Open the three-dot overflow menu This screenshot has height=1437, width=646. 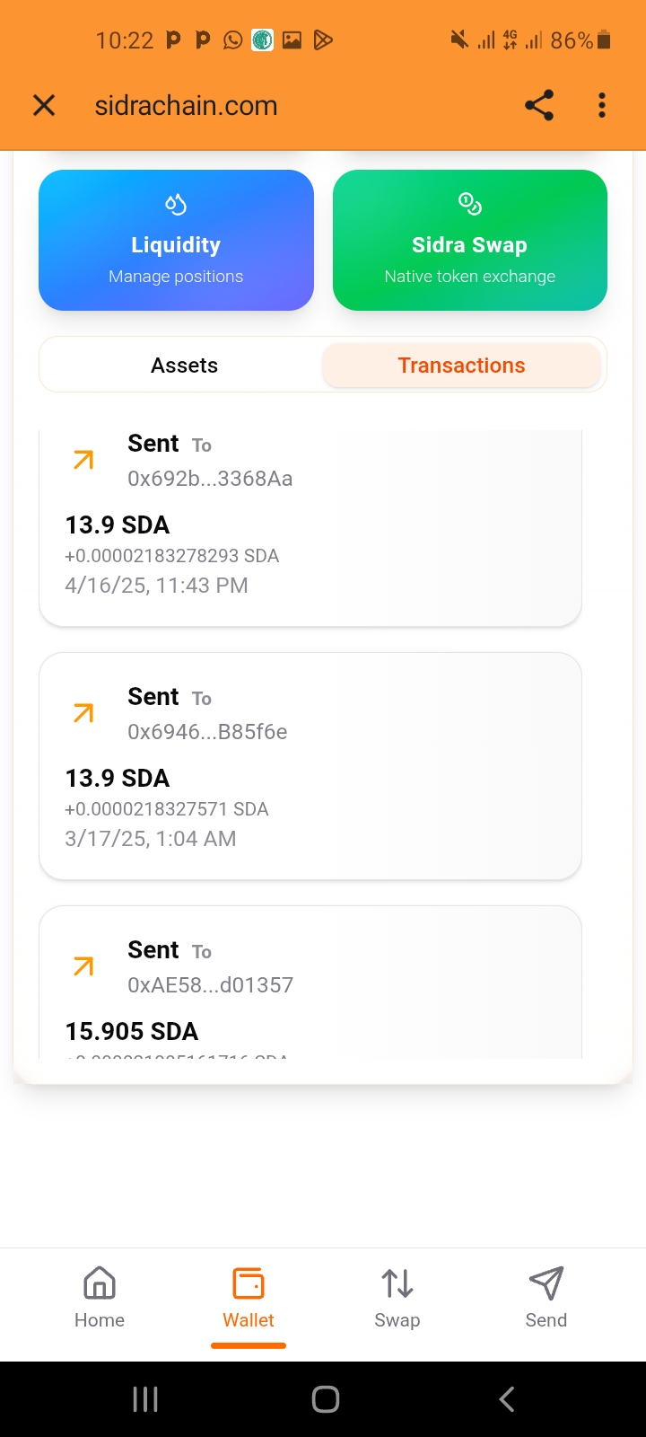602,105
